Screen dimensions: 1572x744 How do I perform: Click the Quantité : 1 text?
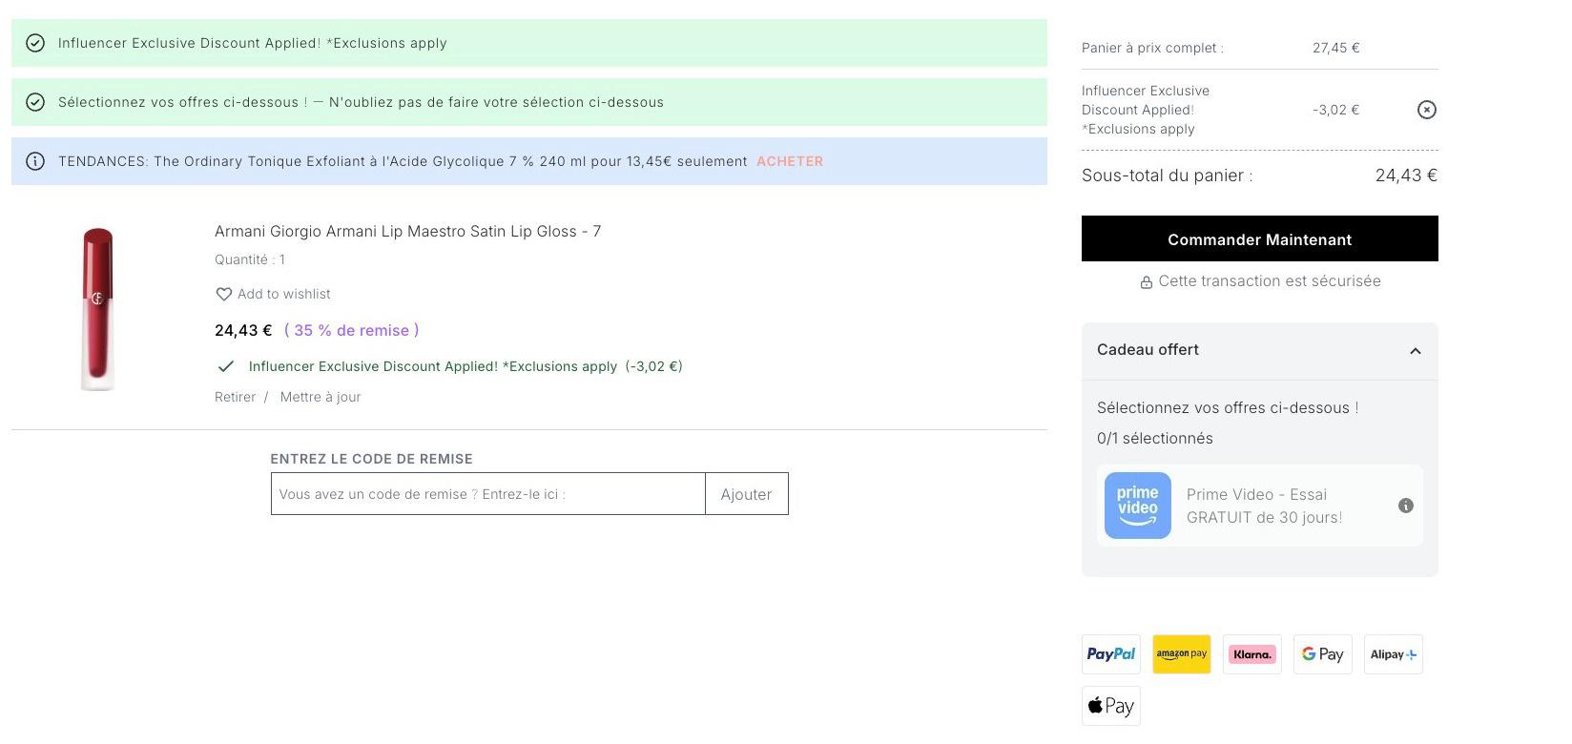coord(250,259)
